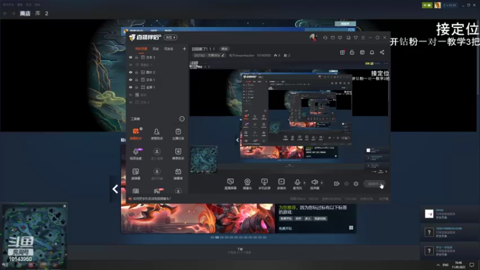Select the download tool under 主播任务

point(178,191)
